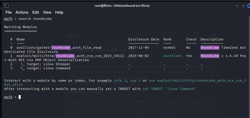Click the 'Plugin' column header in the About dialog
250x118 pixels.
point(75,102)
